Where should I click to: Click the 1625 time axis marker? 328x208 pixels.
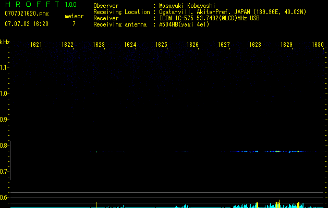(161, 45)
